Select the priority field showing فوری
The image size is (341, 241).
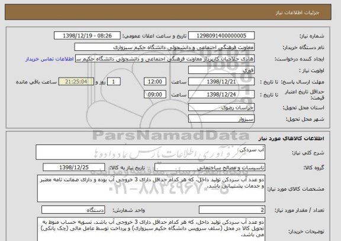click(x=221, y=70)
